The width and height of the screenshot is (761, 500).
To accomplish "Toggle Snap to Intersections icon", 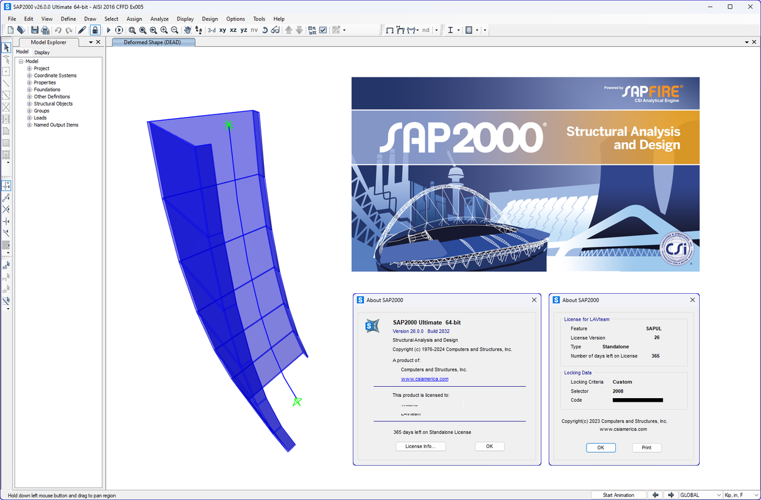I will coord(6,209).
